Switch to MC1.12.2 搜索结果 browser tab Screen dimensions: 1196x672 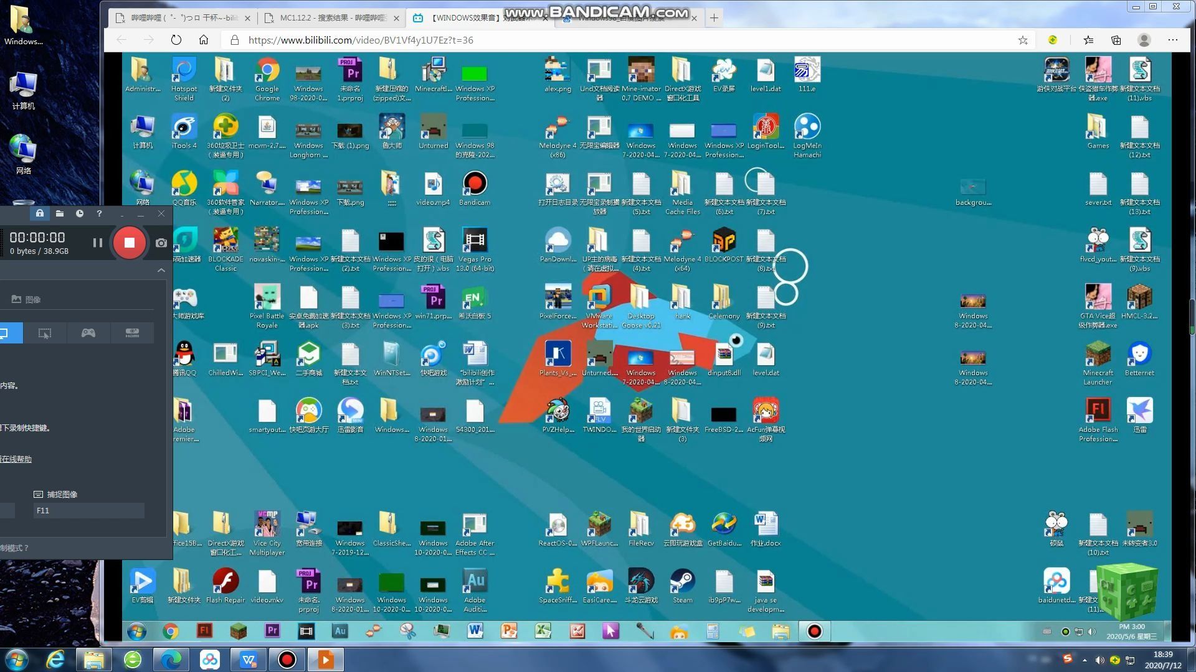(331, 18)
